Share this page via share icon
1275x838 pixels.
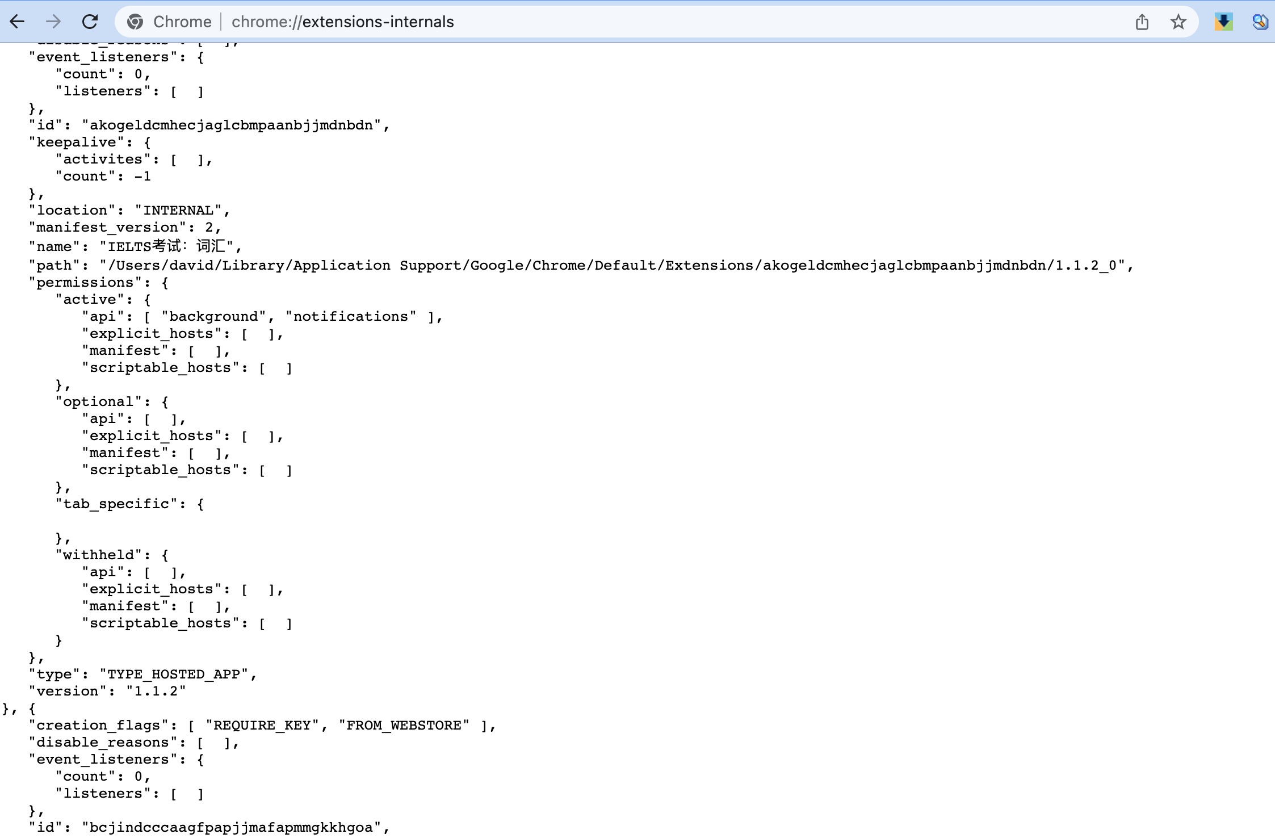point(1142,22)
